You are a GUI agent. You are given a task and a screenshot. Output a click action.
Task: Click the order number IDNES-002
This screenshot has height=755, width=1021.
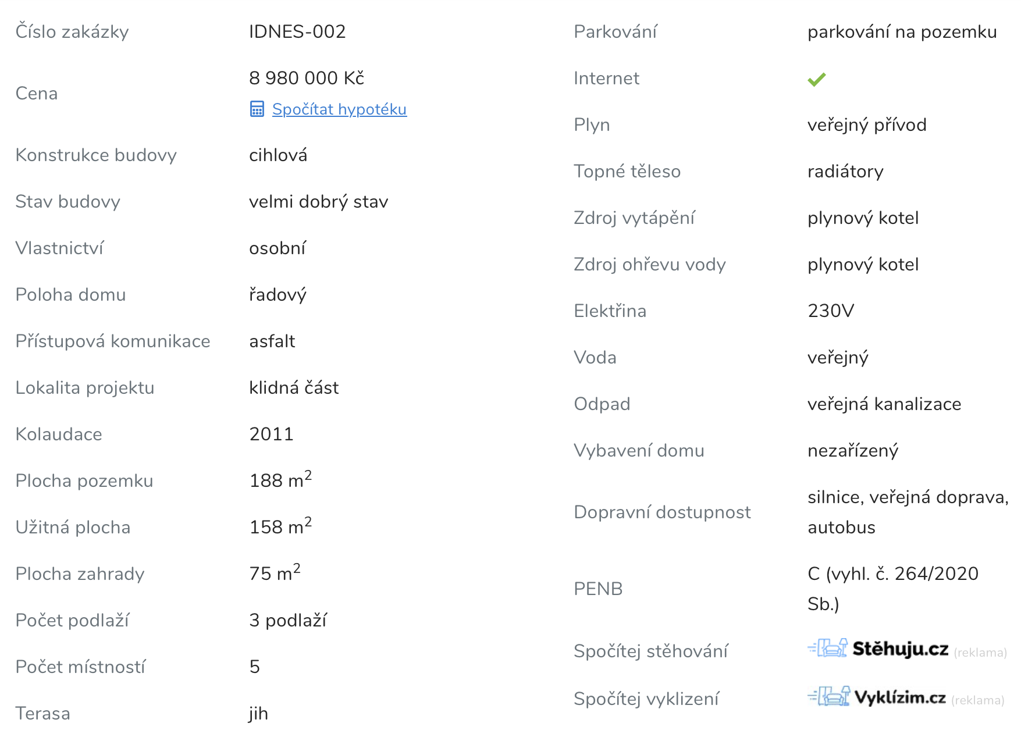pyautogui.click(x=297, y=31)
